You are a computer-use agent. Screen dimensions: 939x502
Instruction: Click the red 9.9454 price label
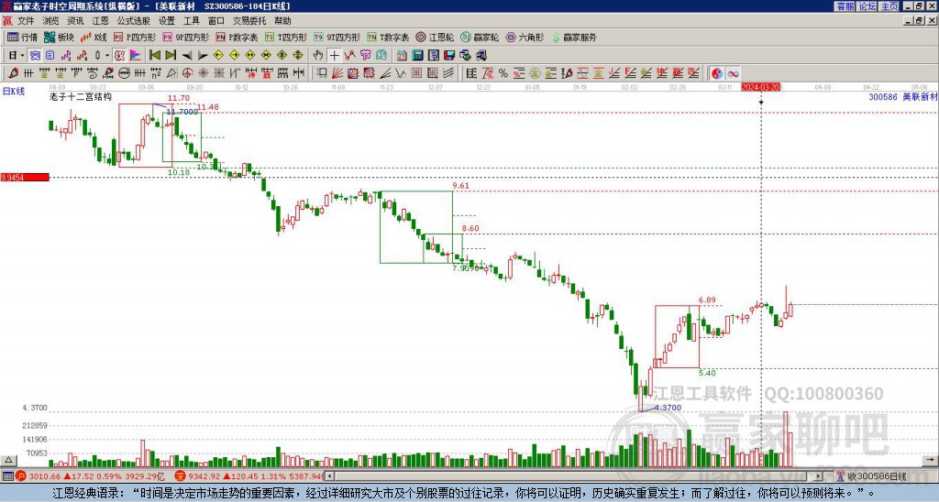[25, 177]
